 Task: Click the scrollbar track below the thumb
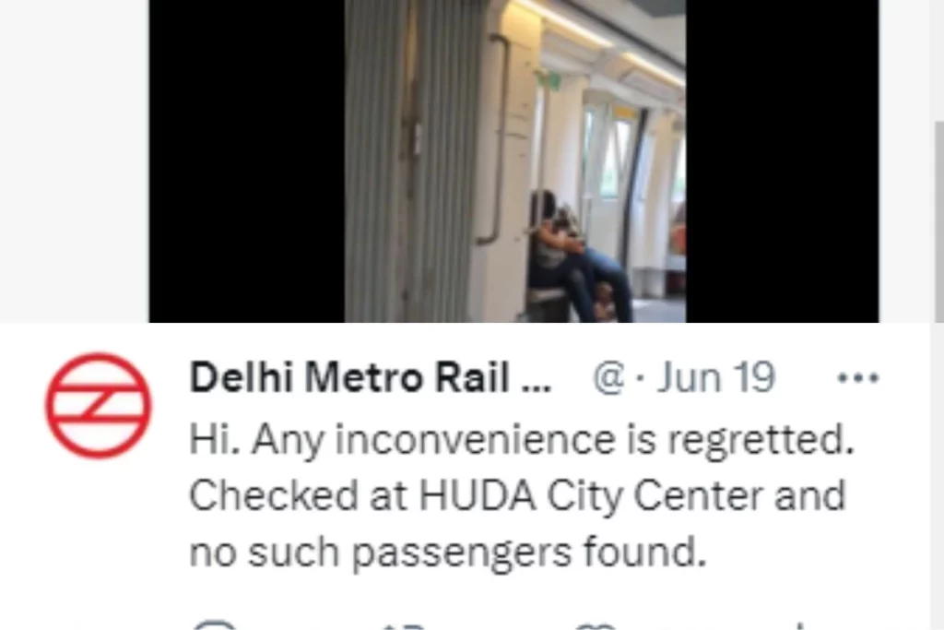tap(938, 476)
